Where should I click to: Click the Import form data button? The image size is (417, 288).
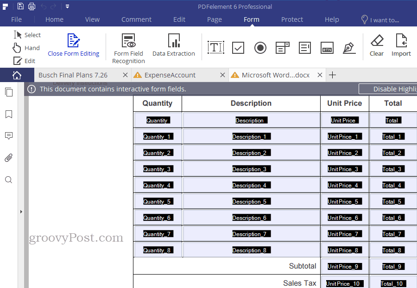pyautogui.click(x=401, y=45)
